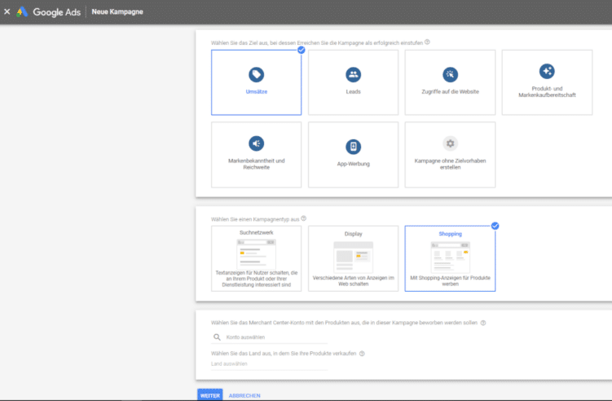Open the Land auswählen dropdown
Viewport: 612px width, 401px height.
pos(268,365)
